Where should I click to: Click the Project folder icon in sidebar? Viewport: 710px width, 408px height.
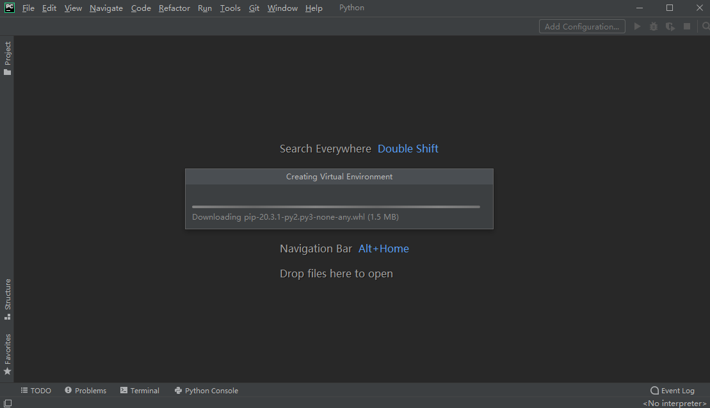coord(7,72)
